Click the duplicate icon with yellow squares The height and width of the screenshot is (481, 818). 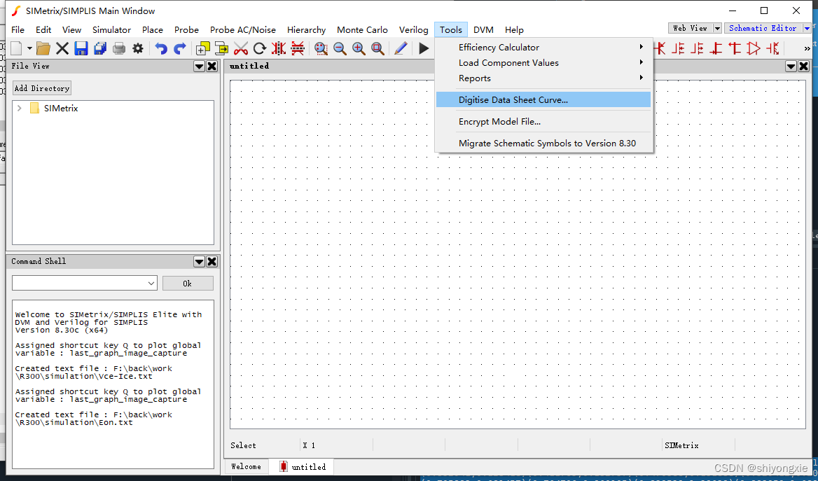[202, 48]
